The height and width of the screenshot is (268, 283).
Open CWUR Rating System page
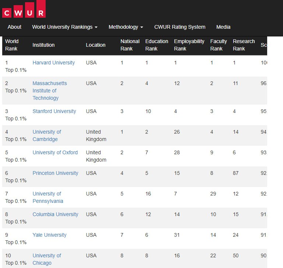point(180,27)
